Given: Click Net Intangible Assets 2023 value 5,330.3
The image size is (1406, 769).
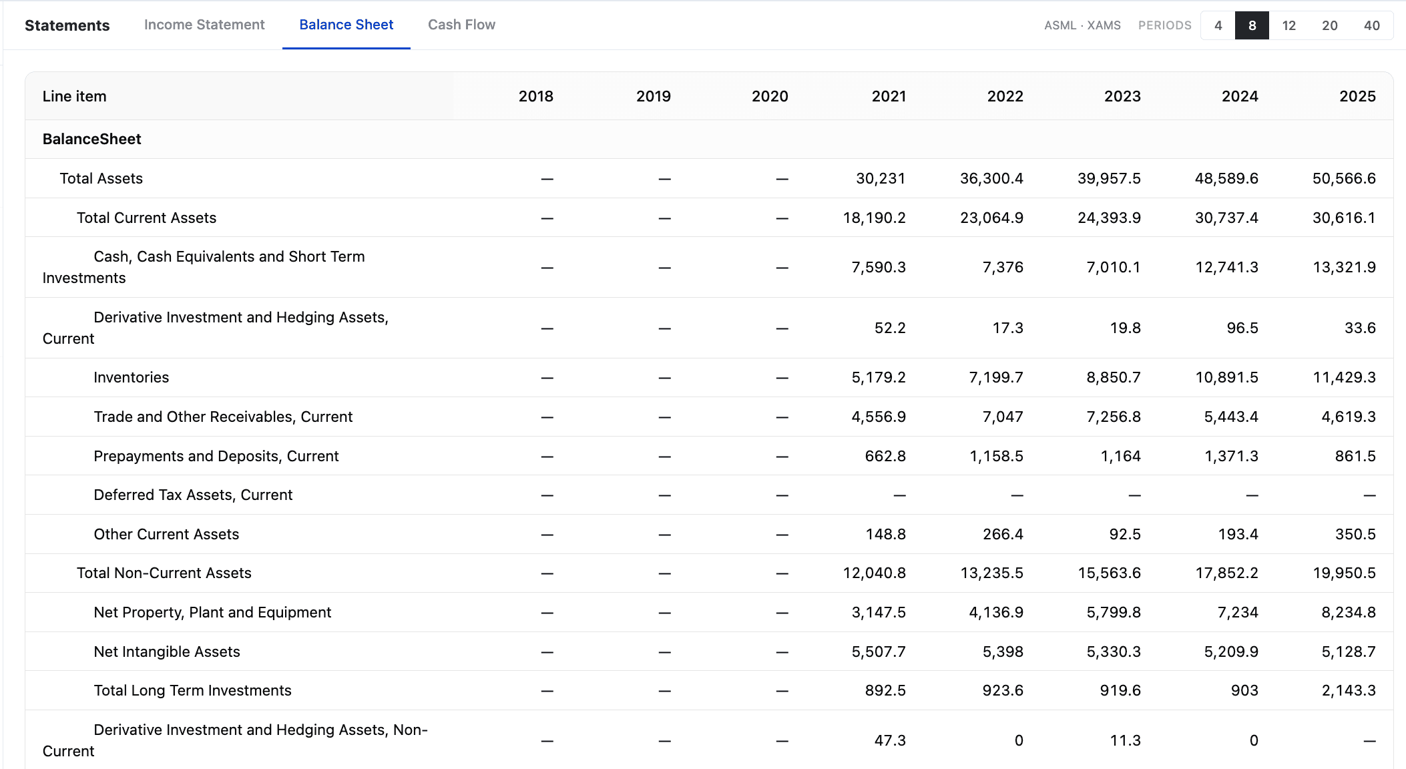Looking at the screenshot, I should pos(1114,652).
